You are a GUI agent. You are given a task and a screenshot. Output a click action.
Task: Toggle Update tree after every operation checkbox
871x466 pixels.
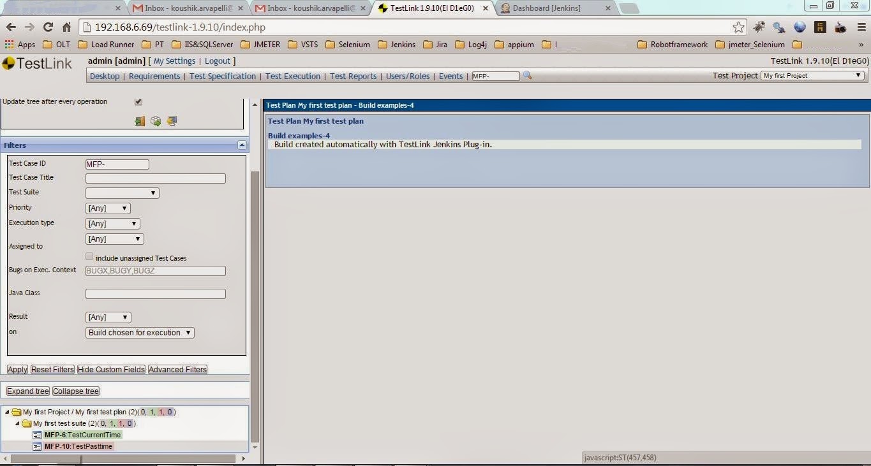(x=138, y=102)
